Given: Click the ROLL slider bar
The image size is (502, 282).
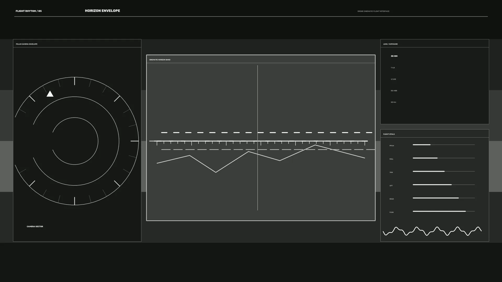Looking at the screenshot, I should tap(444, 158).
